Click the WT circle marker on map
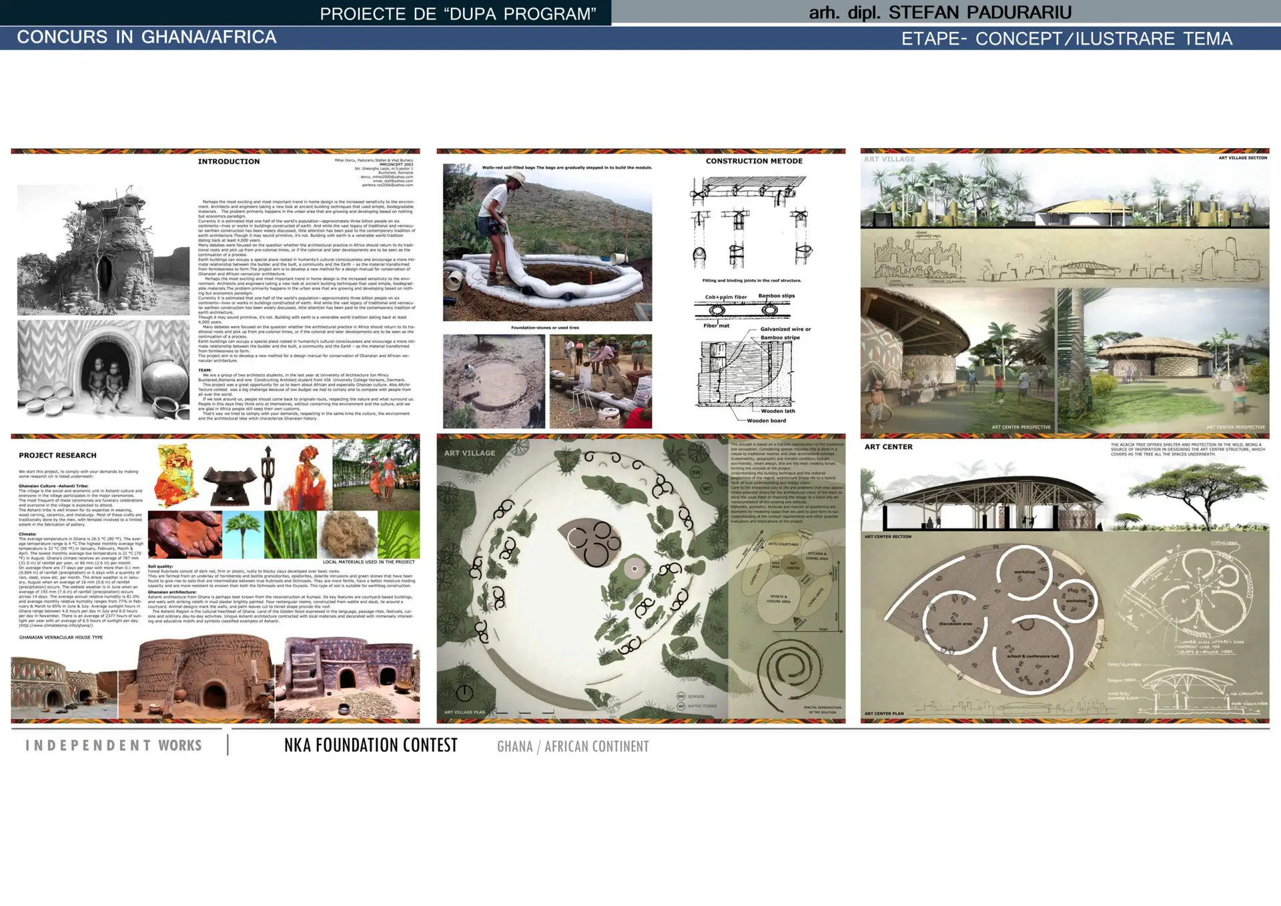The image size is (1281, 906). pyautogui.click(x=707, y=488)
